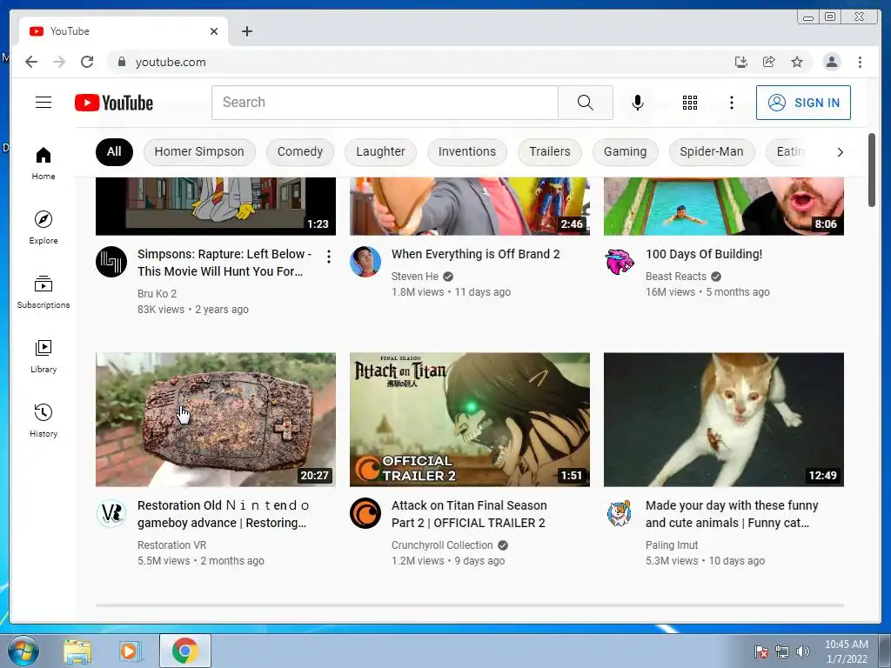Click the Steven He channel name
This screenshot has height=668, width=891.
click(415, 277)
